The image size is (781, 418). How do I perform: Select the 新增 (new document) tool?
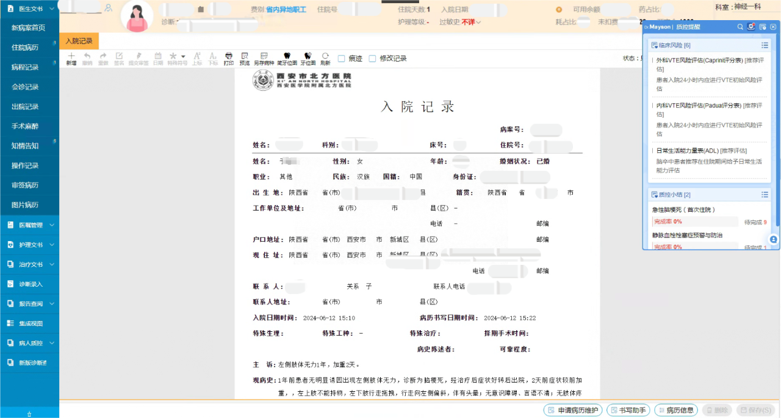pos(71,58)
